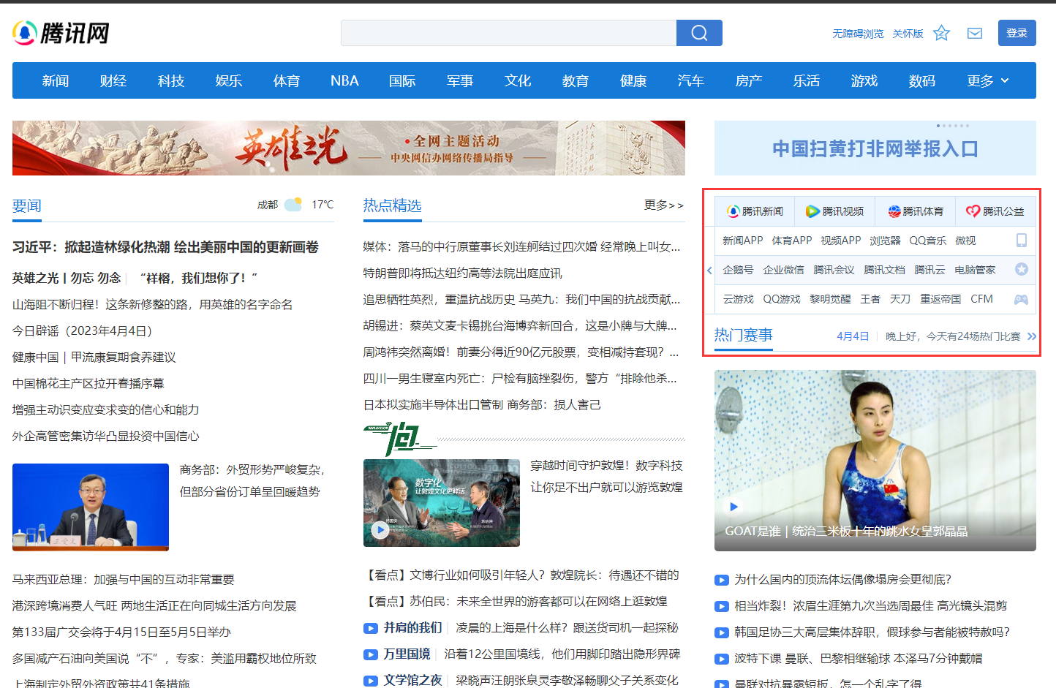
Task: Open the 军事 nav item
Action: pyautogui.click(x=460, y=80)
